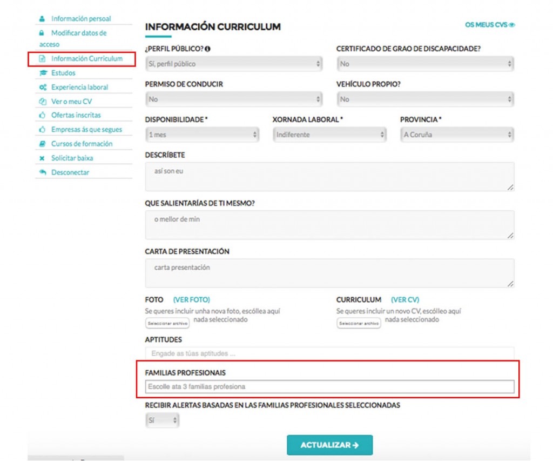Click the (Ver foto) link

(192, 300)
